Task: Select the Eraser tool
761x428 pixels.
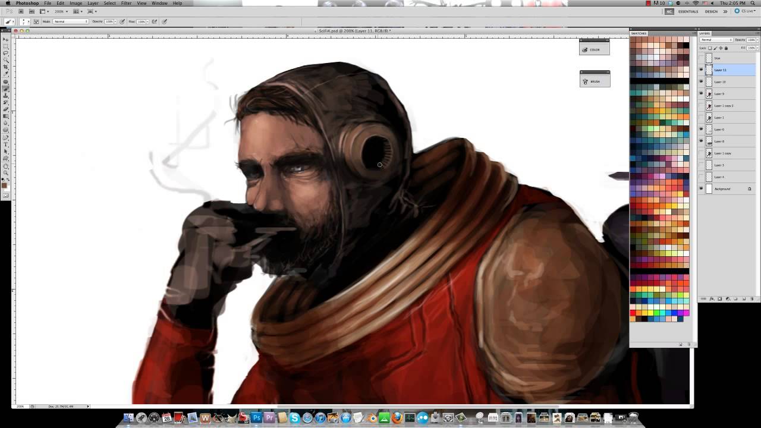Action: click(x=5, y=109)
